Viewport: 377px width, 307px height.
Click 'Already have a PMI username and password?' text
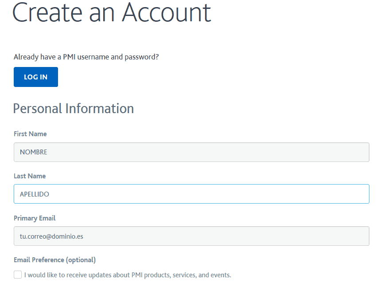(86, 57)
